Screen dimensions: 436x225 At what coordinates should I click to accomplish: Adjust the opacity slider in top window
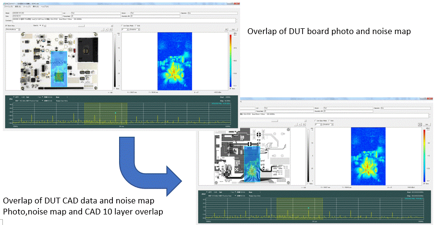pos(81,25)
